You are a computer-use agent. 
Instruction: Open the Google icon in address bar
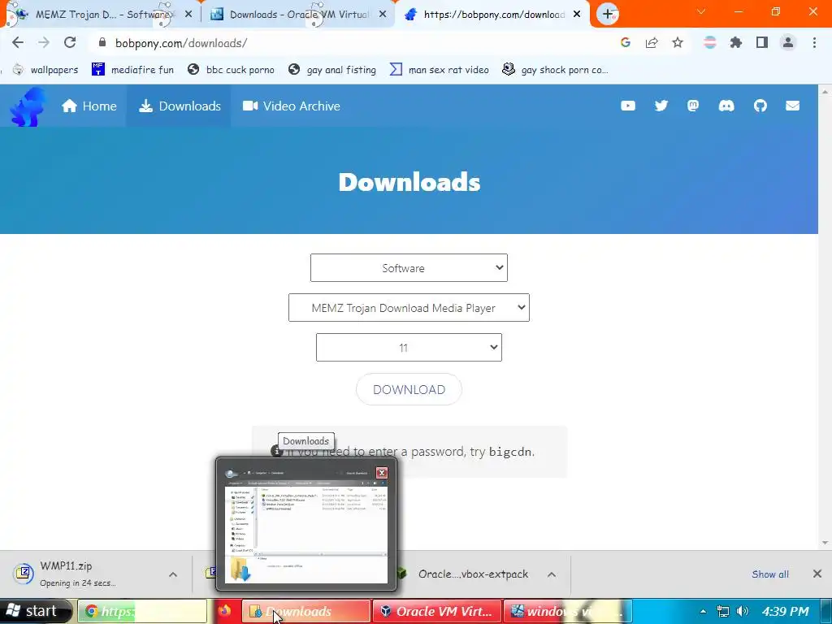[x=626, y=42]
